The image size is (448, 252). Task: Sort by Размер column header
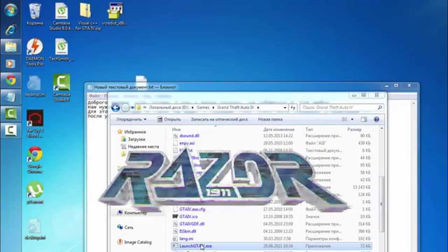(x=354, y=129)
